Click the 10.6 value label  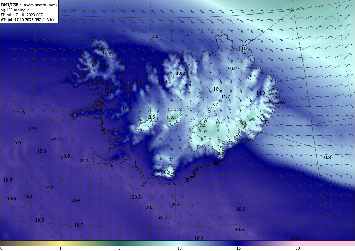click(x=232, y=69)
